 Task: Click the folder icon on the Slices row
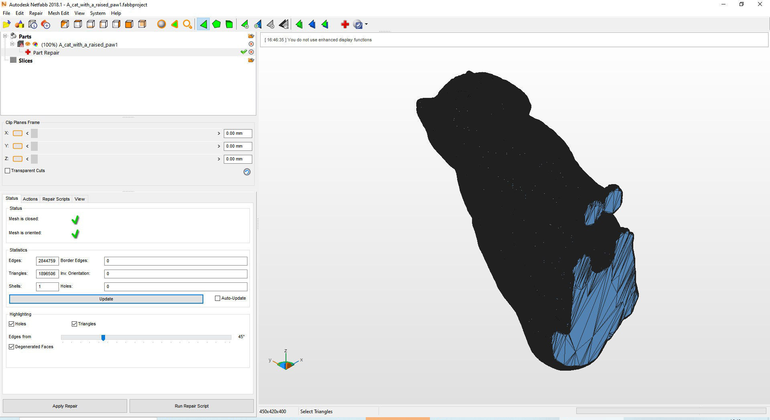(x=251, y=60)
